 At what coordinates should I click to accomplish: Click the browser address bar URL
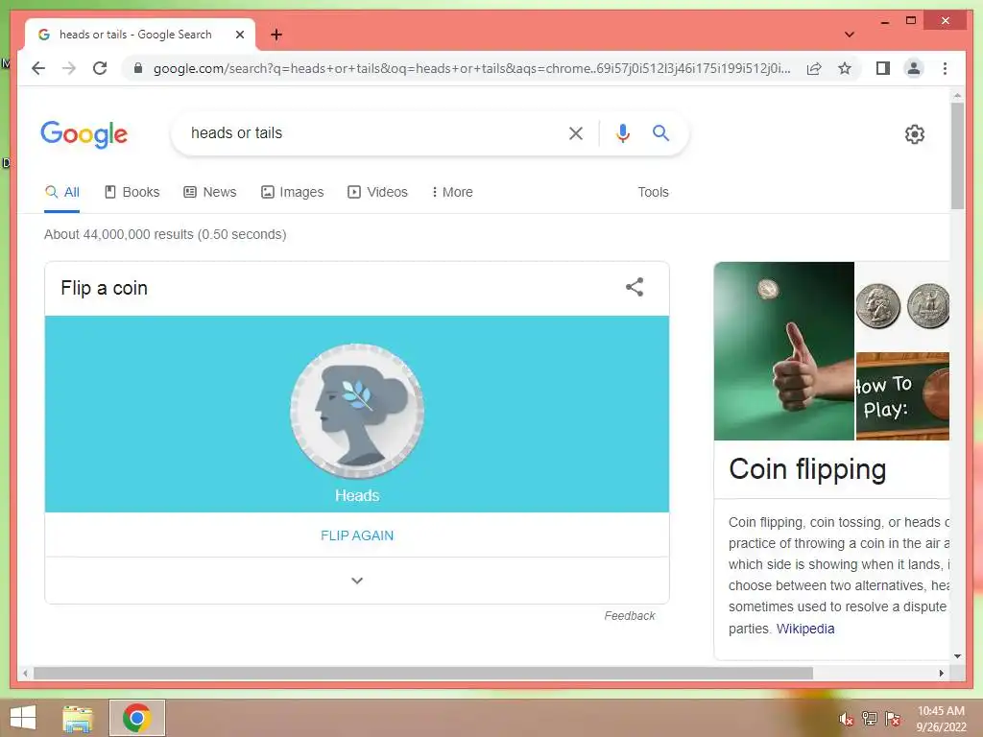point(471,68)
